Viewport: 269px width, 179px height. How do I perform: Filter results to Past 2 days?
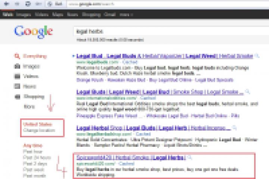35,164
